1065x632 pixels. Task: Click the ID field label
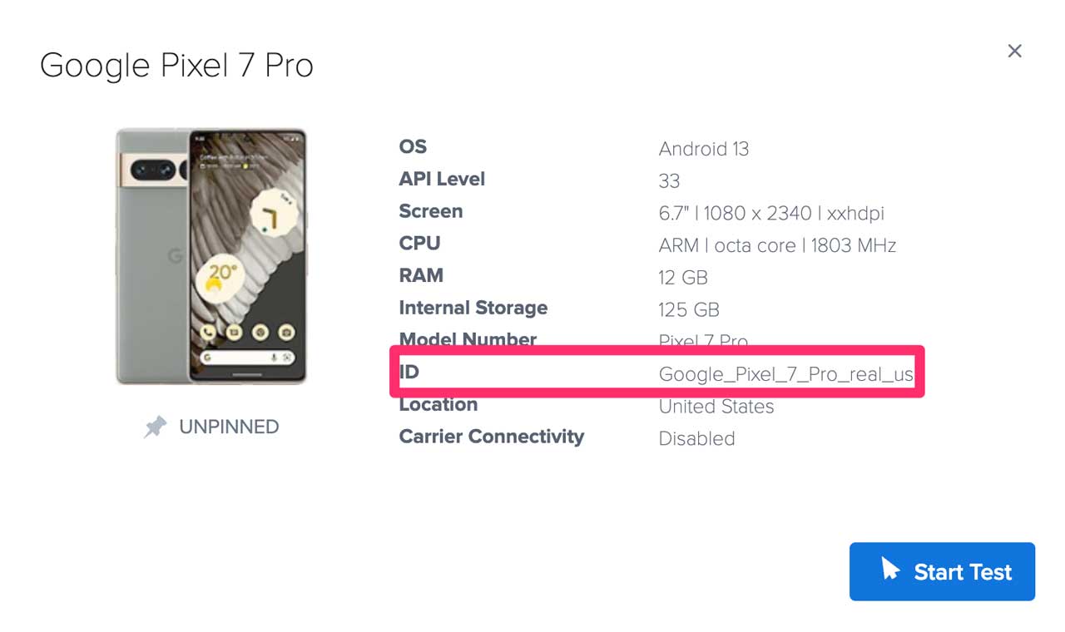409,373
